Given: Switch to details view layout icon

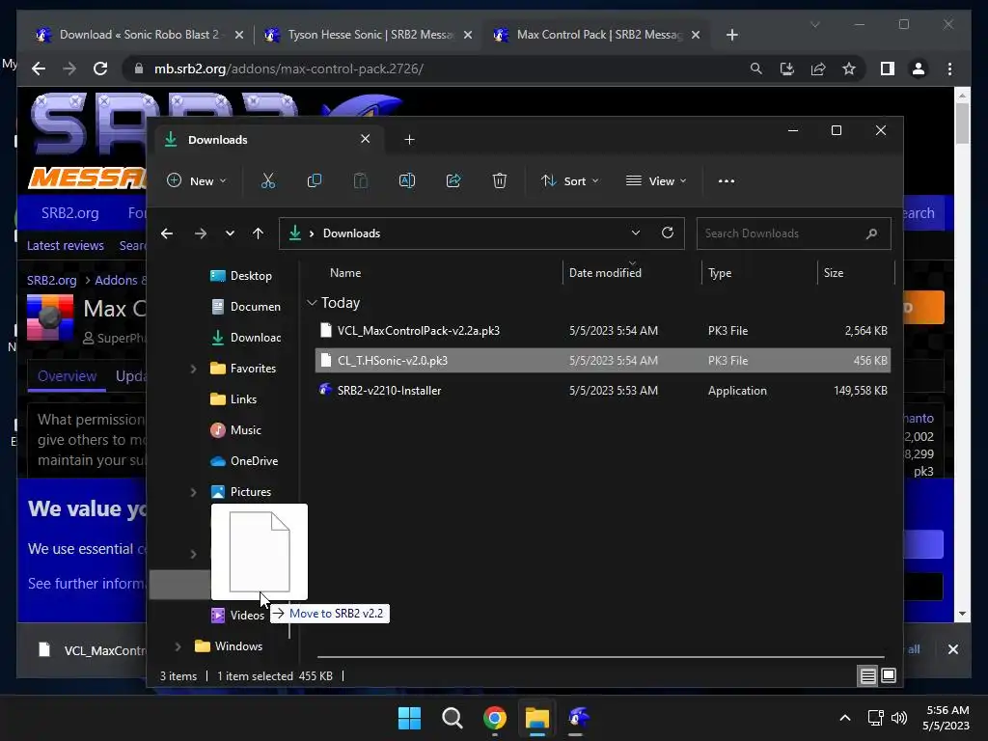Looking at the screenshot, I should pyautogui.click(x=867, y=676).
